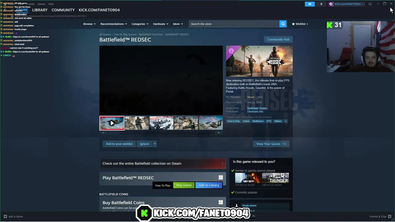Expand the Recommendations dropdown
395x222 pixels.
click(x=114, y=24)
